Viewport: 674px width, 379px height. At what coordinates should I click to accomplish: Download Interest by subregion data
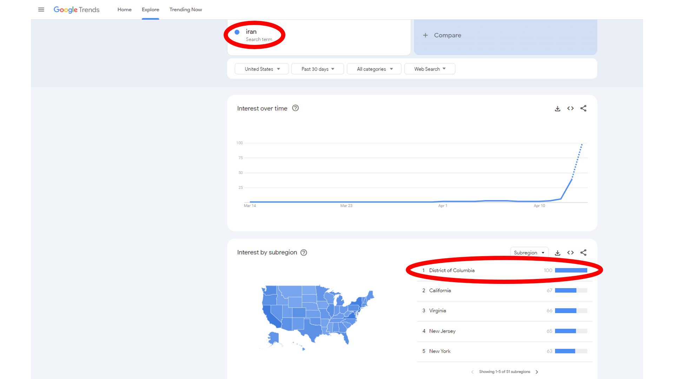pos(557,253)
